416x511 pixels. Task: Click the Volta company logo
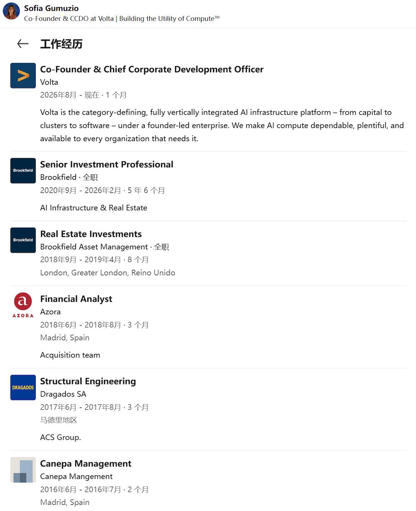(23, 76)
